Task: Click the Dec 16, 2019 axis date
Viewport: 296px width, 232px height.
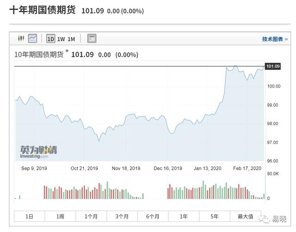Action: [168, 168]
